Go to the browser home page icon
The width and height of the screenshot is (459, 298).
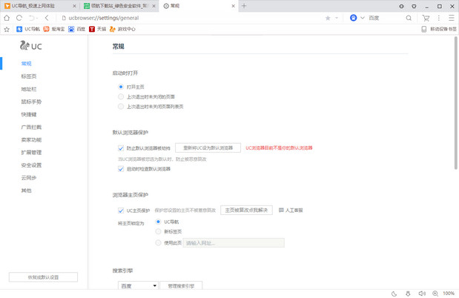7,18
